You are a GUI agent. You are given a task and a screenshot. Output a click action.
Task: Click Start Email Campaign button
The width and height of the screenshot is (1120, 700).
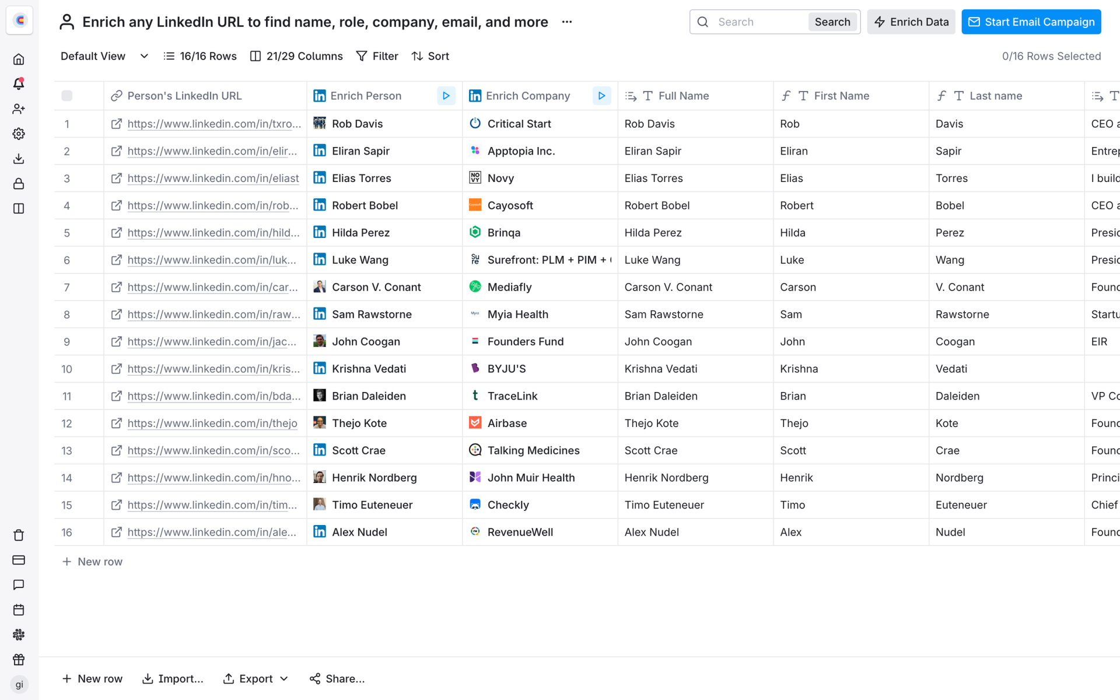pyautogui.click(x=1031, y=22)
